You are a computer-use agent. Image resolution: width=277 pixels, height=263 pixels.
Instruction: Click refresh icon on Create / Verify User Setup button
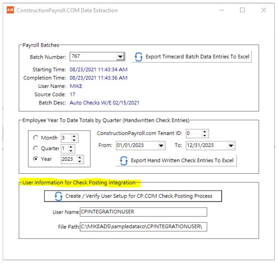tap(59, 196)
